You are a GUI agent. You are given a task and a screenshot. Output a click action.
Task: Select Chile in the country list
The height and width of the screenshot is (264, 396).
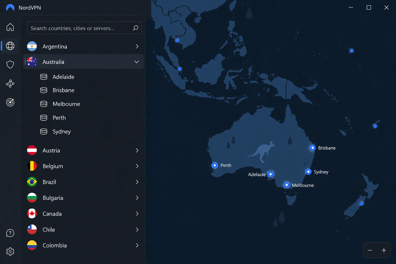tap(83, 229)
